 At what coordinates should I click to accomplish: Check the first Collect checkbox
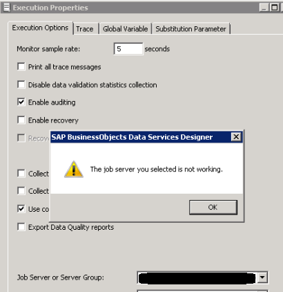click(21, 173)
